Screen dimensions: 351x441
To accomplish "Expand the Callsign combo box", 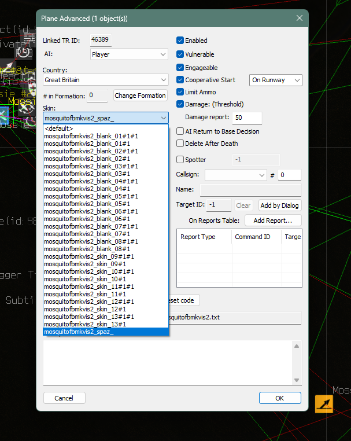I will [x=235, y=175].
